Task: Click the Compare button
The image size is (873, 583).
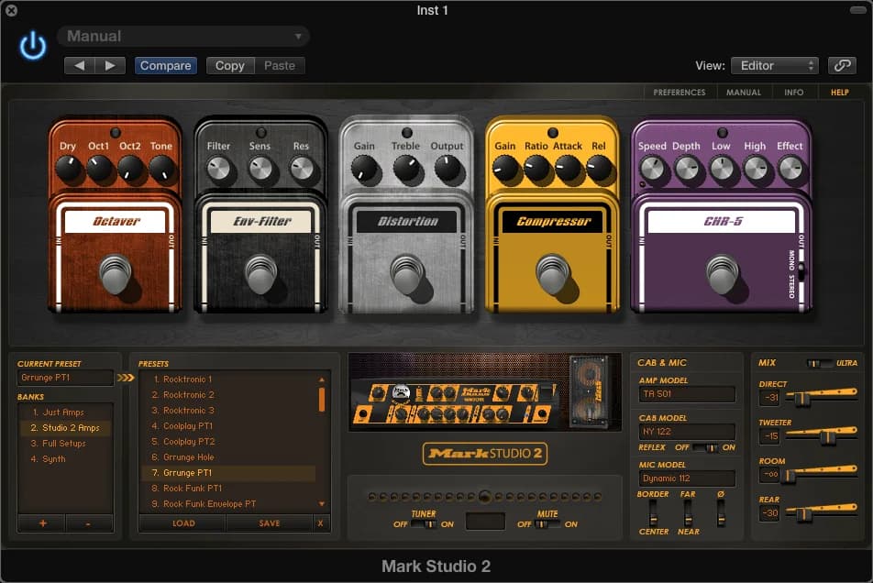Action: pos(166,65)
